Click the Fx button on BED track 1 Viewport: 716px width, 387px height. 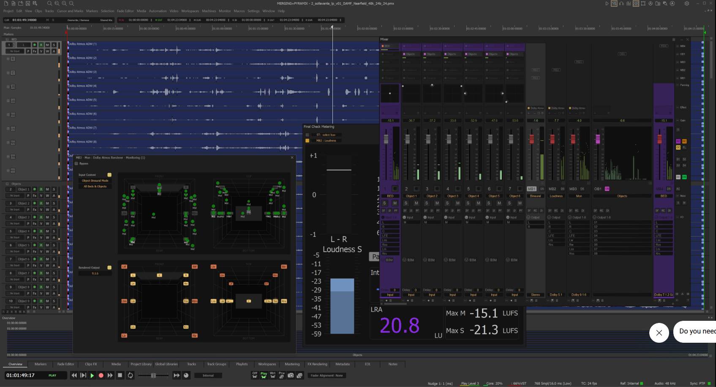point(35,51)
